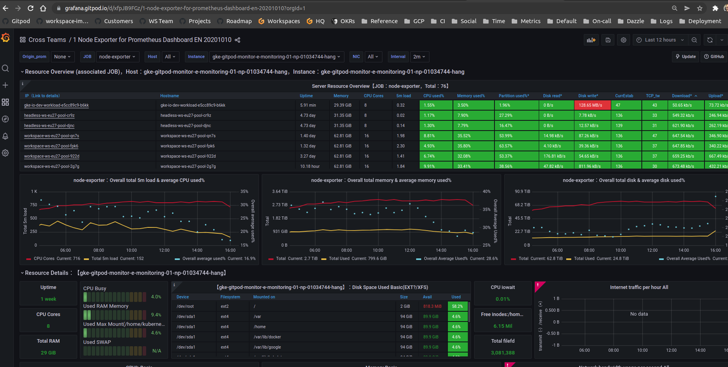Open the Dashboards grid sidebar icon
The image size is (728, 367).
click(5, 102)
